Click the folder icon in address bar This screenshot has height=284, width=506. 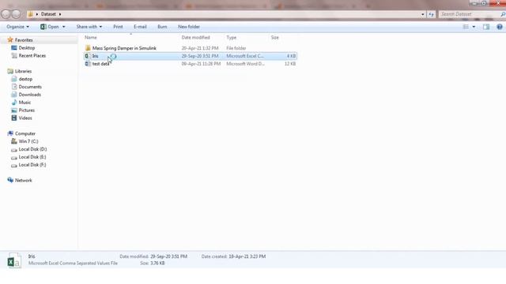pyautogui.click(x=30, y=14)
